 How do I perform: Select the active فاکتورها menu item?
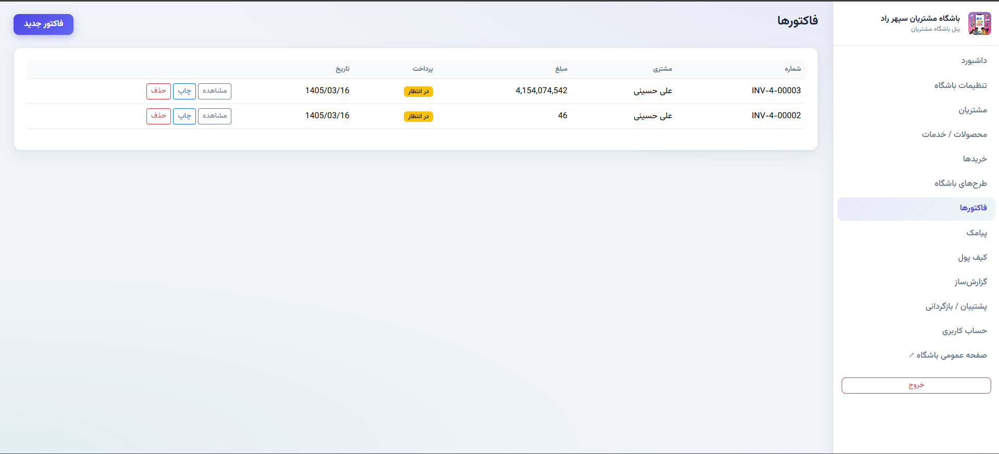[x=916, y=208]
